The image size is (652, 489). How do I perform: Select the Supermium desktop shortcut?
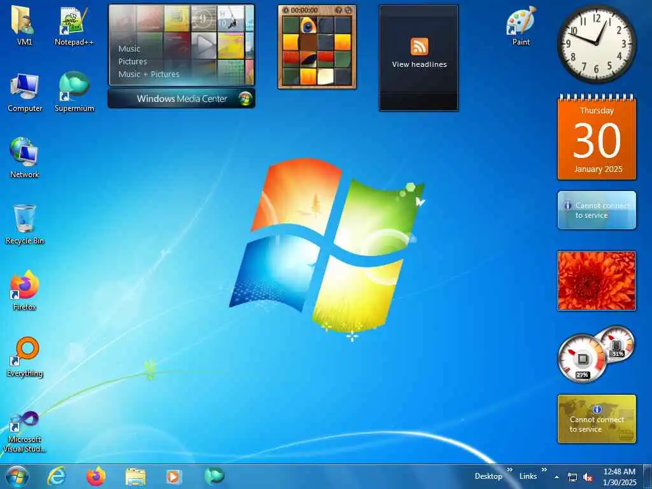tap(74, 92)
